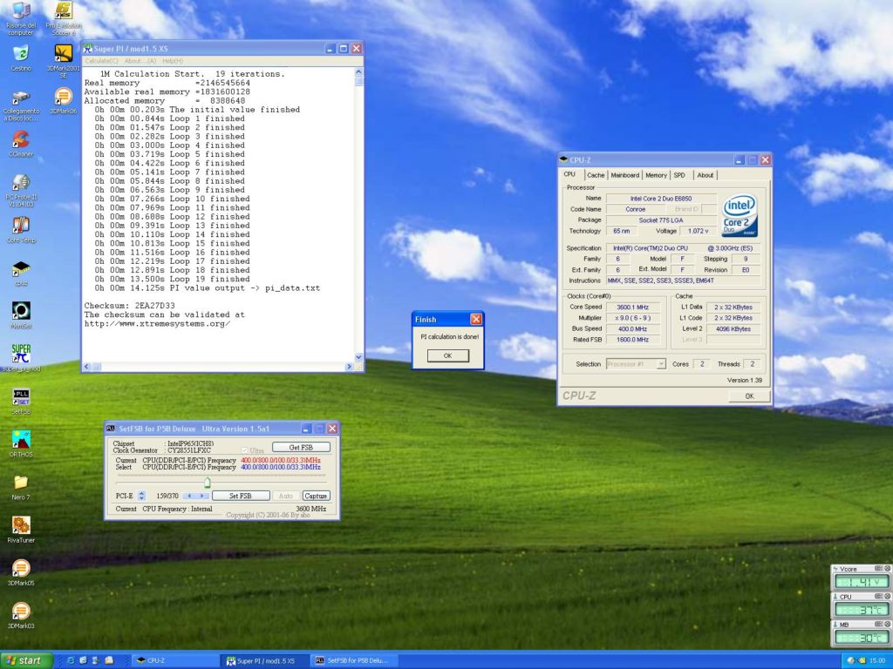Click the Vcore monitor settings icon
This screenshot has width=893, height=669.
pos(878,568)
